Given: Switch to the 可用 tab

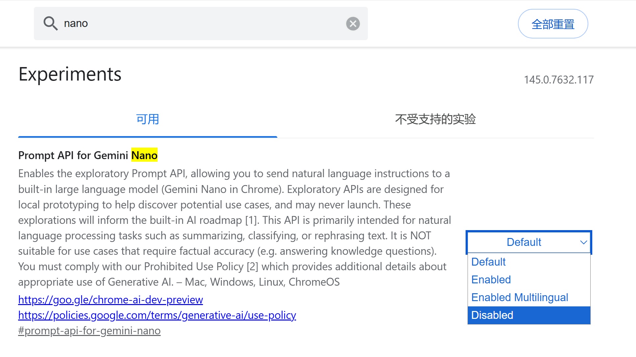Looking at the screenshot, I should 148,119.
